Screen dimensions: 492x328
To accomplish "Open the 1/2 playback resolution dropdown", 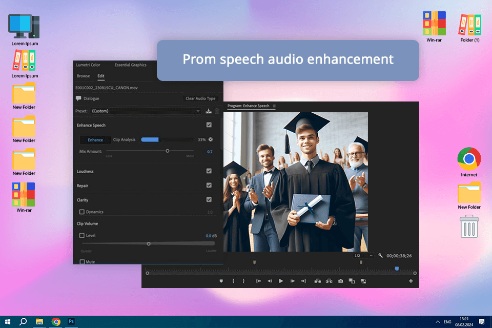I will (363, 256).
